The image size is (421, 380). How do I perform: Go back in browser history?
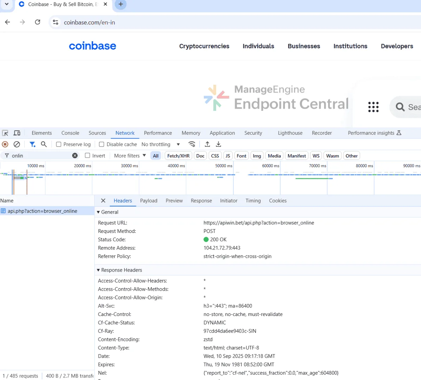7,22
